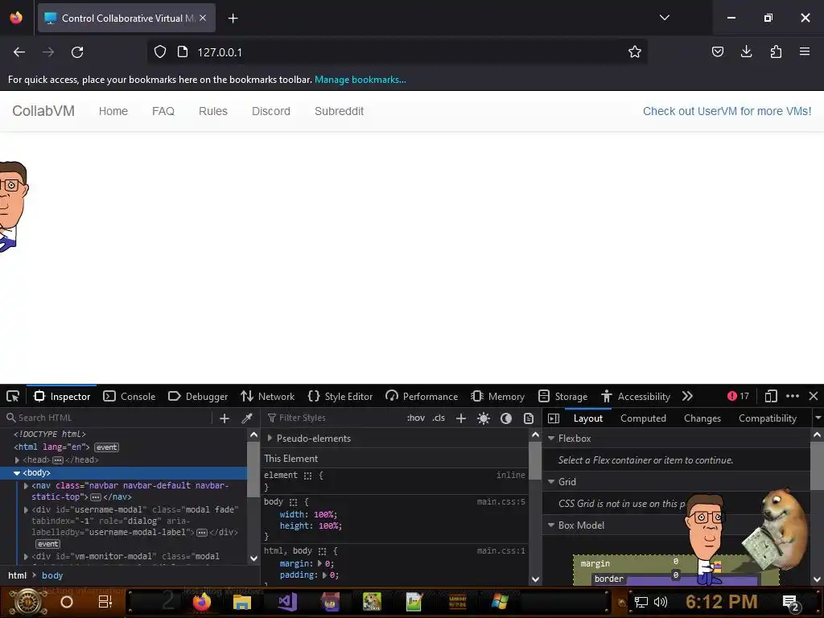Image resolution: width=824 pixels, height=618 pixels.
Task: Open the Debugger devtools tab
Action: 198,396
